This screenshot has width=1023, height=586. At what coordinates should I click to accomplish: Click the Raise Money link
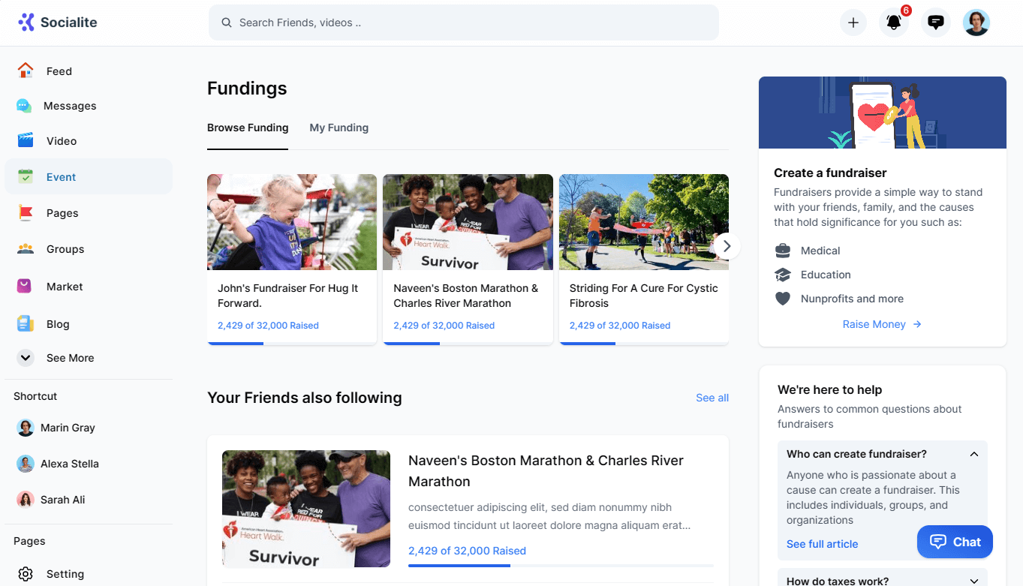(881, 324)
